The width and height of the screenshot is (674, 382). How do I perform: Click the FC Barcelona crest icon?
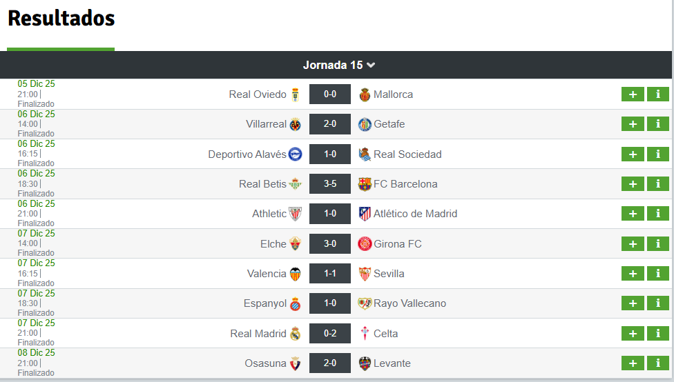tap(365, 184)
